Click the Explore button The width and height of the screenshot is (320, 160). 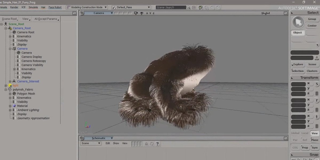[298, 64]
